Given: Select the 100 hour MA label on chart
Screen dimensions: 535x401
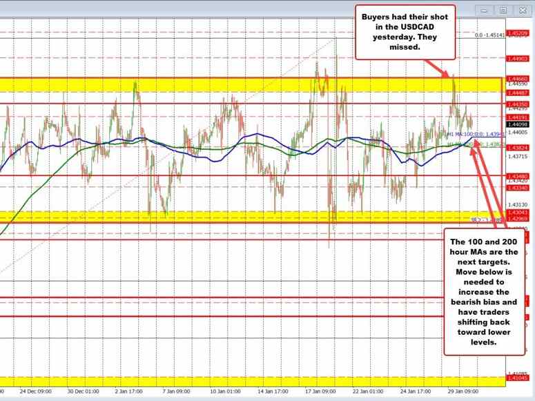Looking at the screenshot, I should [x=476, y=134].
